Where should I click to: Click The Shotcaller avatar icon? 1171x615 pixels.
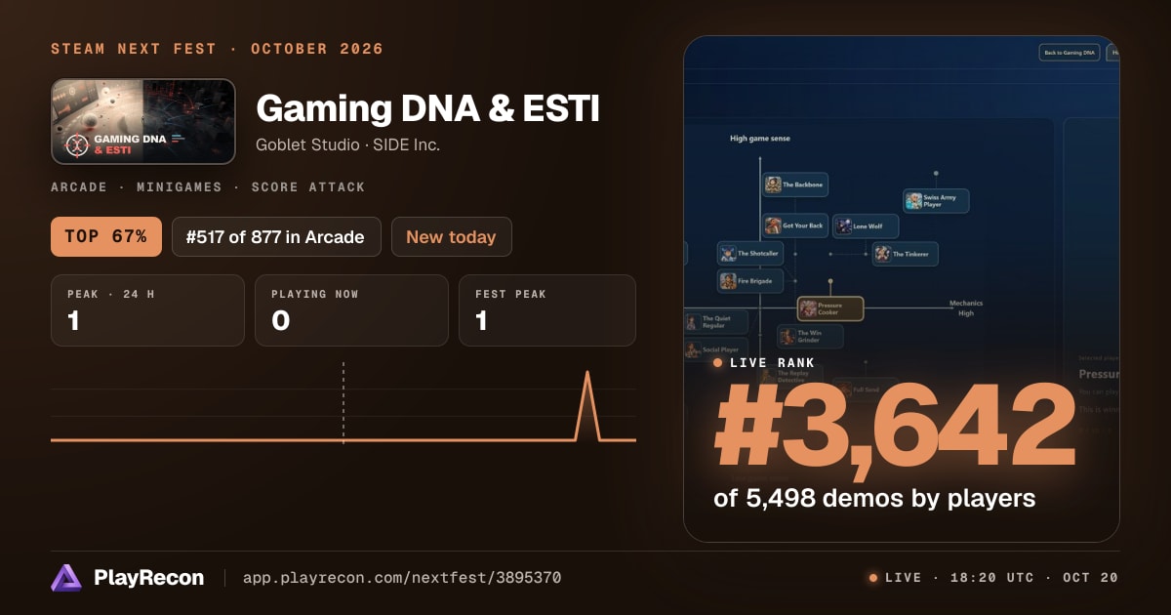click(728, 254)
